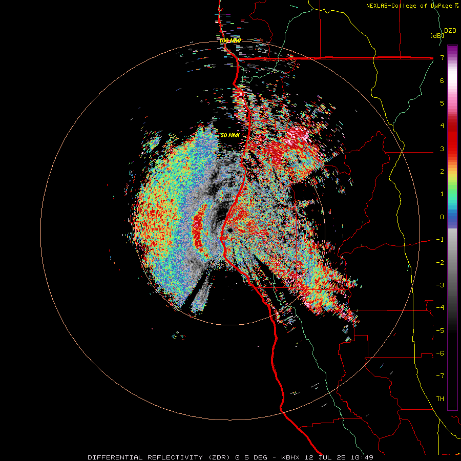Click the -7 value on the scale
Image resolution: width=461 pixels, height=461 pixels.
pyautogui.click(x=440, y=376)
